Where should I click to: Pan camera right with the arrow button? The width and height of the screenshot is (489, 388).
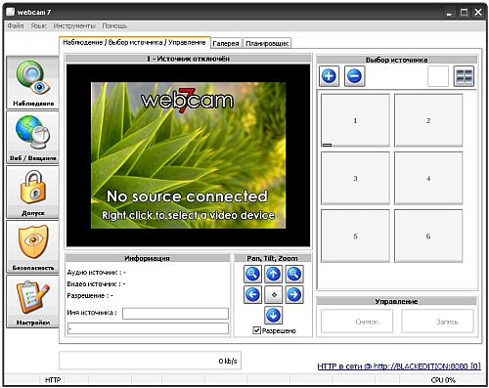[294, 294]
